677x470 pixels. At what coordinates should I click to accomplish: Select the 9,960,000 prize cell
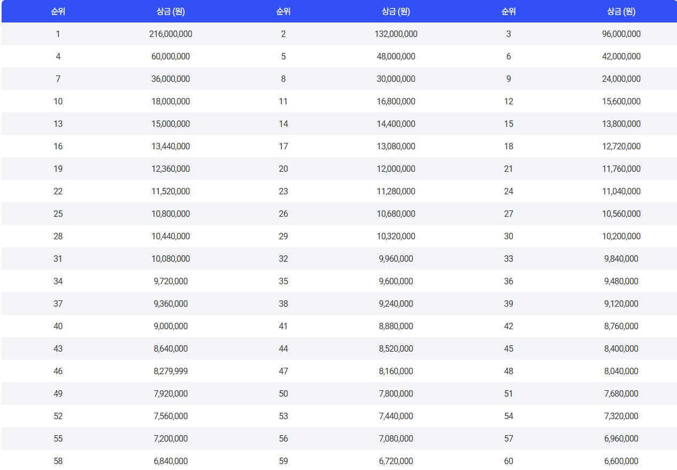point(396,259)
